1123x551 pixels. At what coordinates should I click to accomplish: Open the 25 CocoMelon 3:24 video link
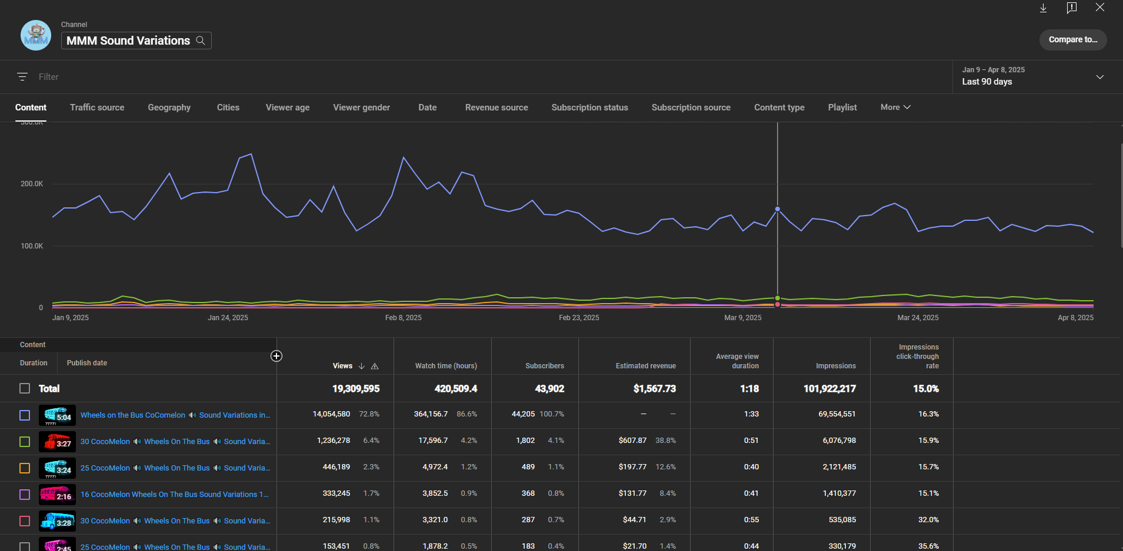[175, 468]
